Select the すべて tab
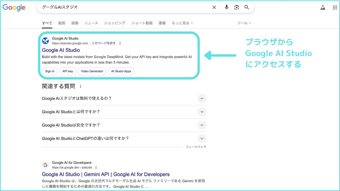The width and height of the screenshot is (340, 191). tap(47, 23)
